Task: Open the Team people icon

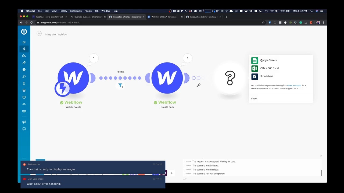Action: coord(24,111)
